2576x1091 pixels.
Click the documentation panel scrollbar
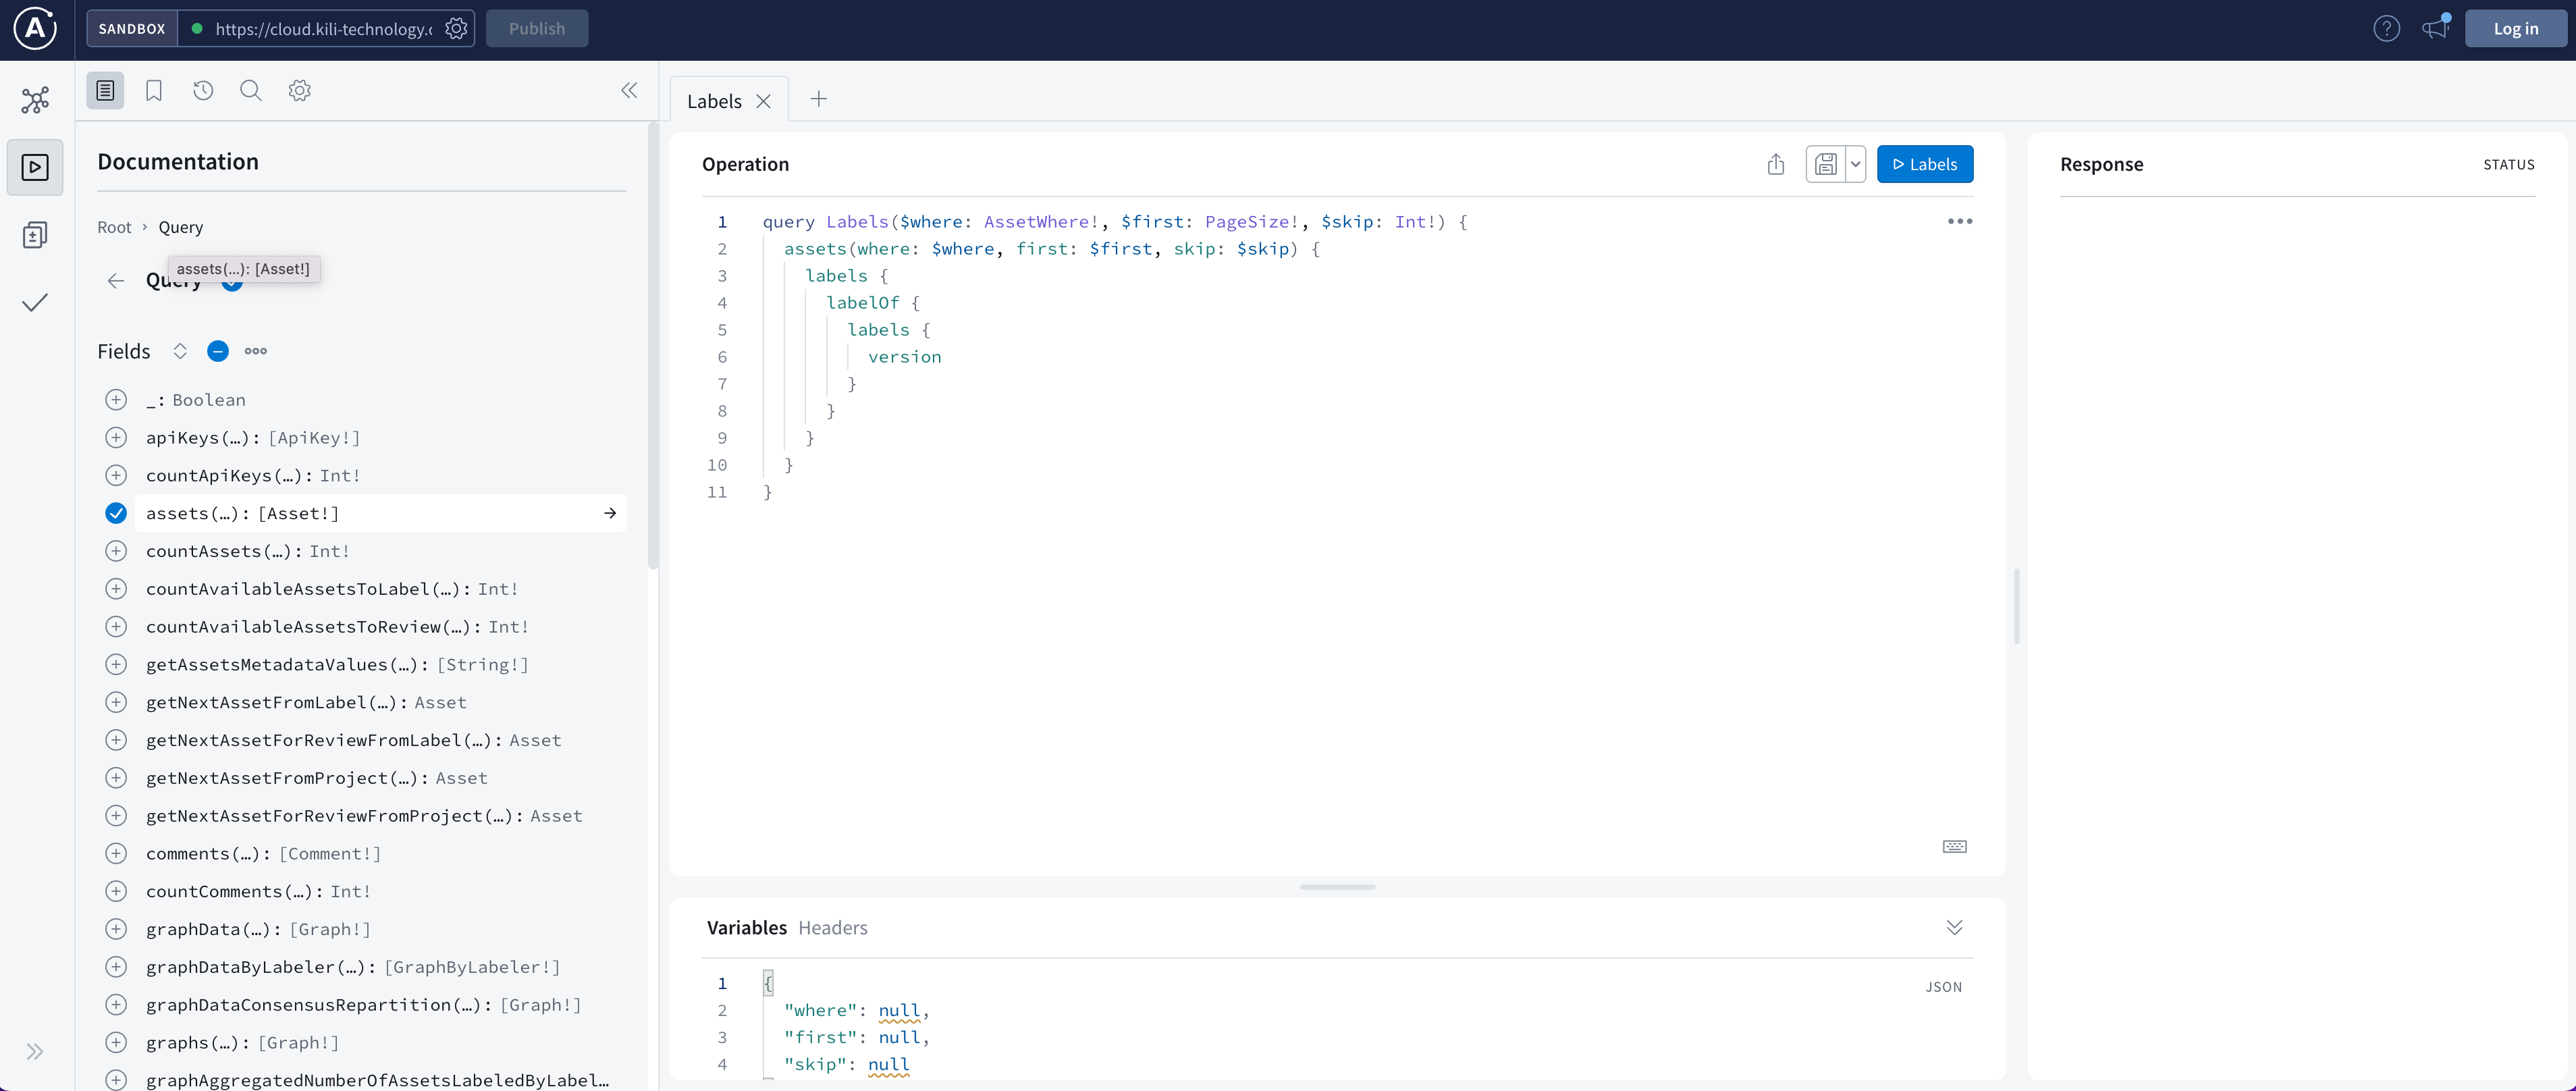tap(653, 345)
